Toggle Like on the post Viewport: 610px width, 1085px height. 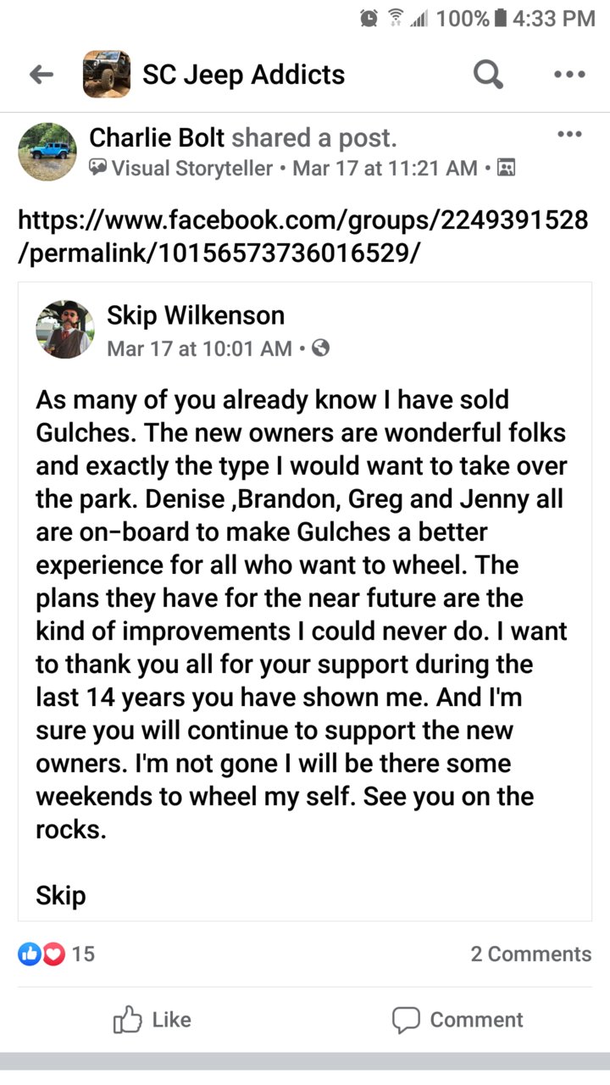pos(152,1020)
